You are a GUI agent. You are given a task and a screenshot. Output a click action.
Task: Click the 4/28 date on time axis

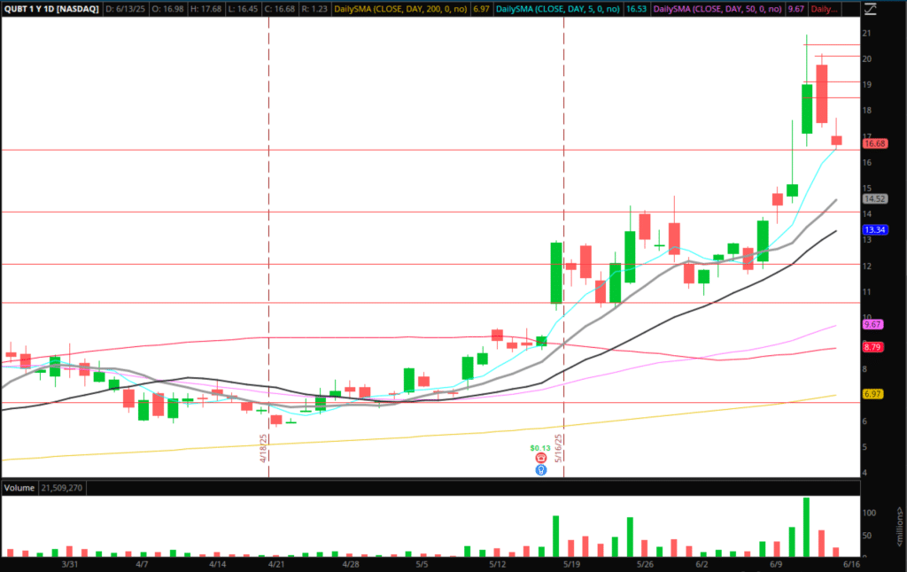(351, 565)
